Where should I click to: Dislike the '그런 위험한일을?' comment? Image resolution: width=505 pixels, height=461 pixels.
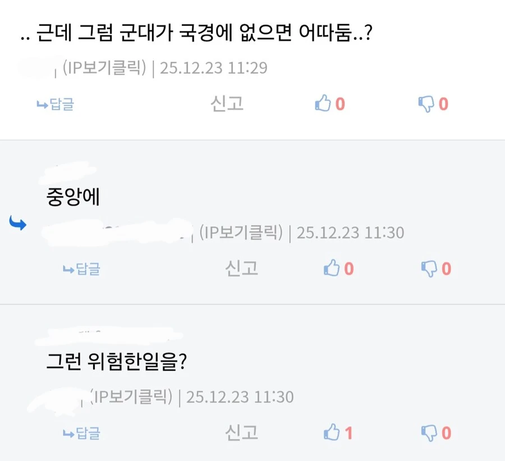431,432
